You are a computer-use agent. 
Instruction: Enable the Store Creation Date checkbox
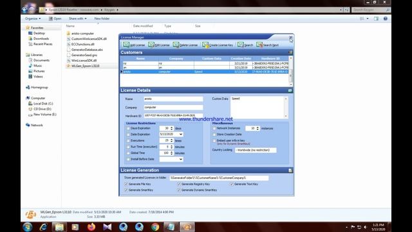(214, 135)
